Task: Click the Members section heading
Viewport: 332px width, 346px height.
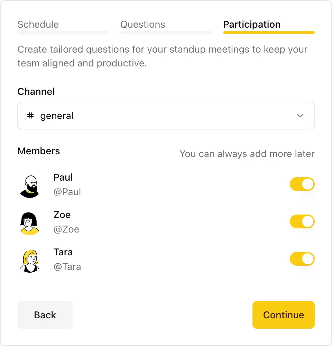Action: coord(38,151)
